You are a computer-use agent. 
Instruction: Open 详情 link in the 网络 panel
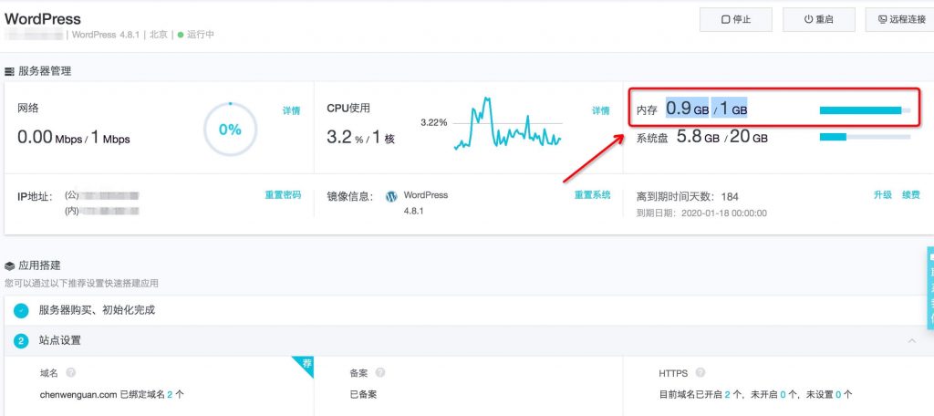click(291, 111)
